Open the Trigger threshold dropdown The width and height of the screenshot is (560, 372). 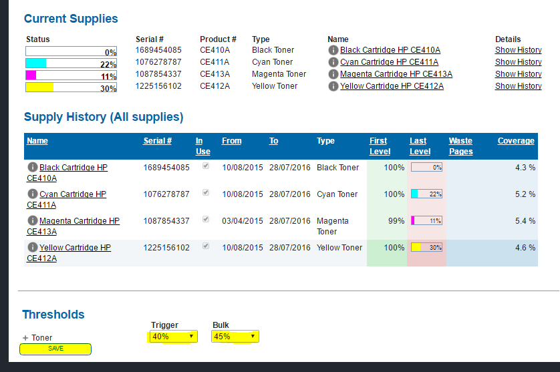[174, 337]
